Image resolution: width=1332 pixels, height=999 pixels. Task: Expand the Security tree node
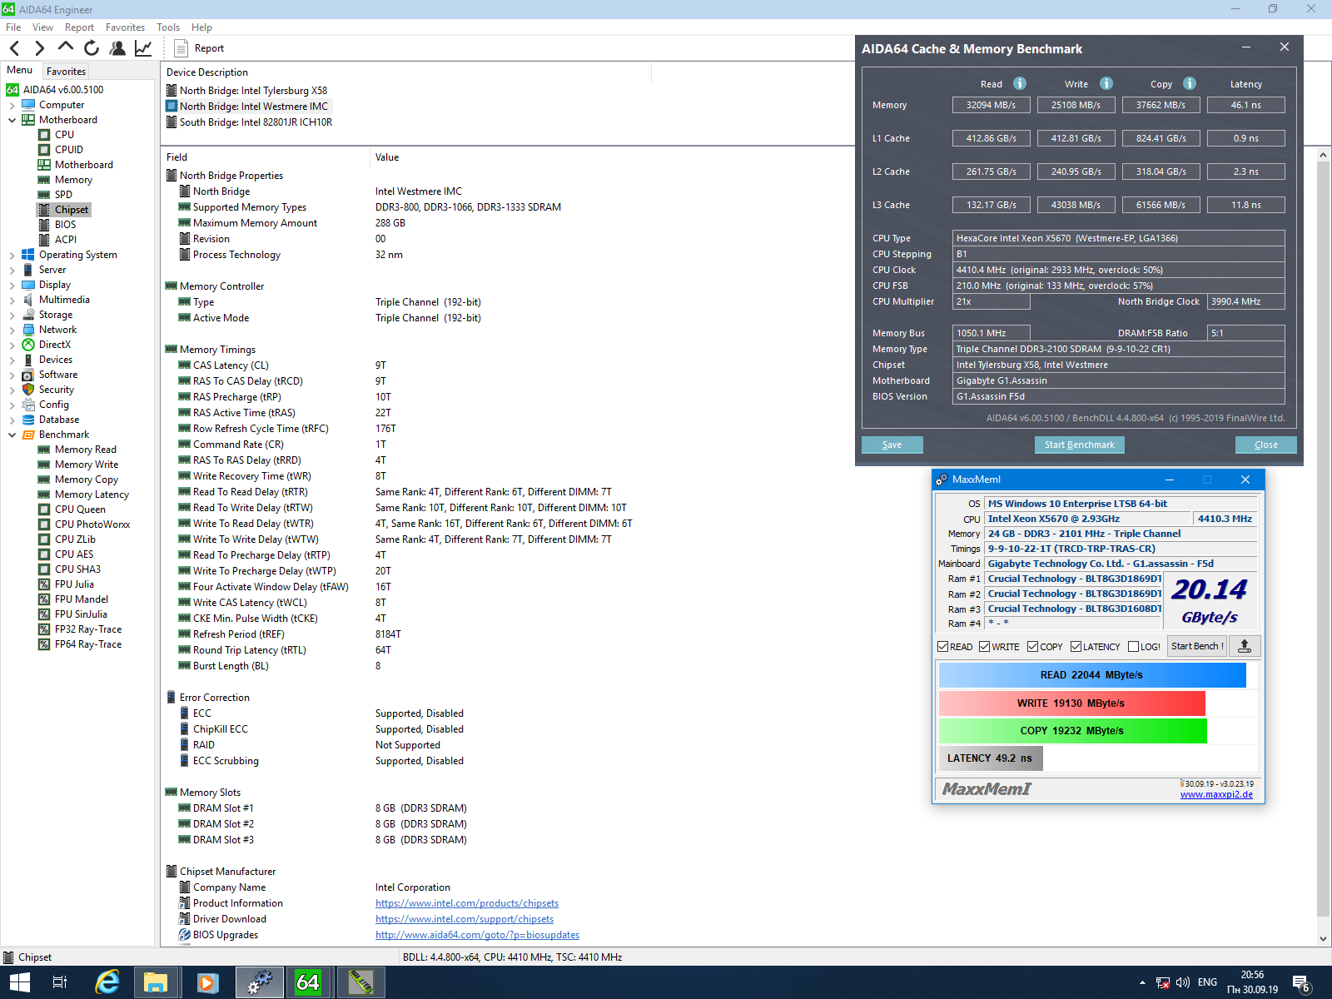pos(12,390)
